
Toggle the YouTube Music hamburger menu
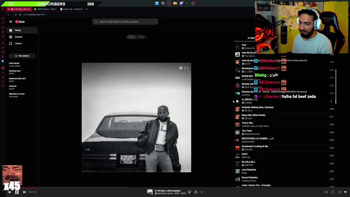coord(11,22)
